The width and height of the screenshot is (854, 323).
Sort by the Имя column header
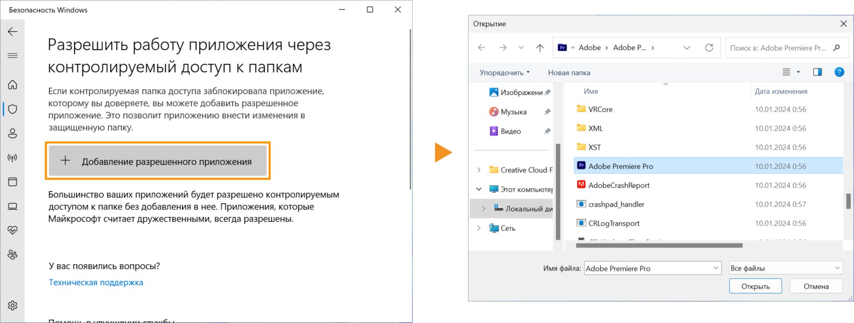tap(591, 91)
